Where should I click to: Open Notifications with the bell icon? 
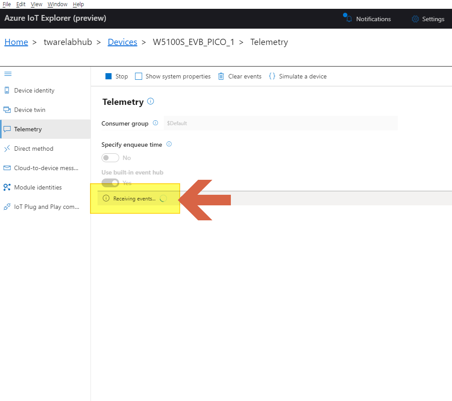(x=367, y=19)
